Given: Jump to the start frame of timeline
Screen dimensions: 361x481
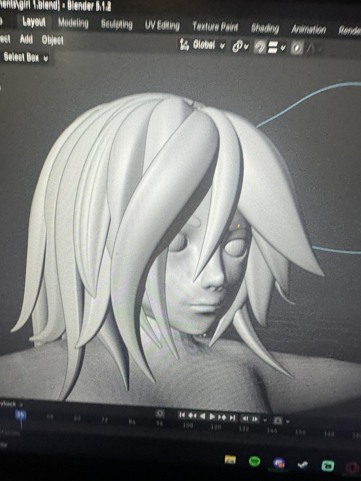Looking at the screenshot, I should tap(182, 415).
